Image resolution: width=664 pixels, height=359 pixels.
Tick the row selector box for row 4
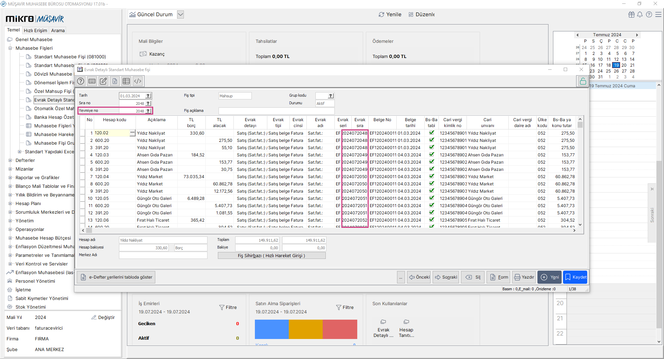click(83, 155)
